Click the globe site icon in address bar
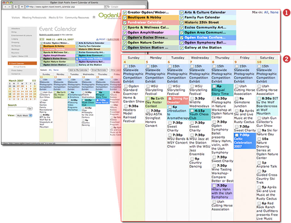Image resolution: width=291 pixels, height=223 pixels. tap(27, 7)
